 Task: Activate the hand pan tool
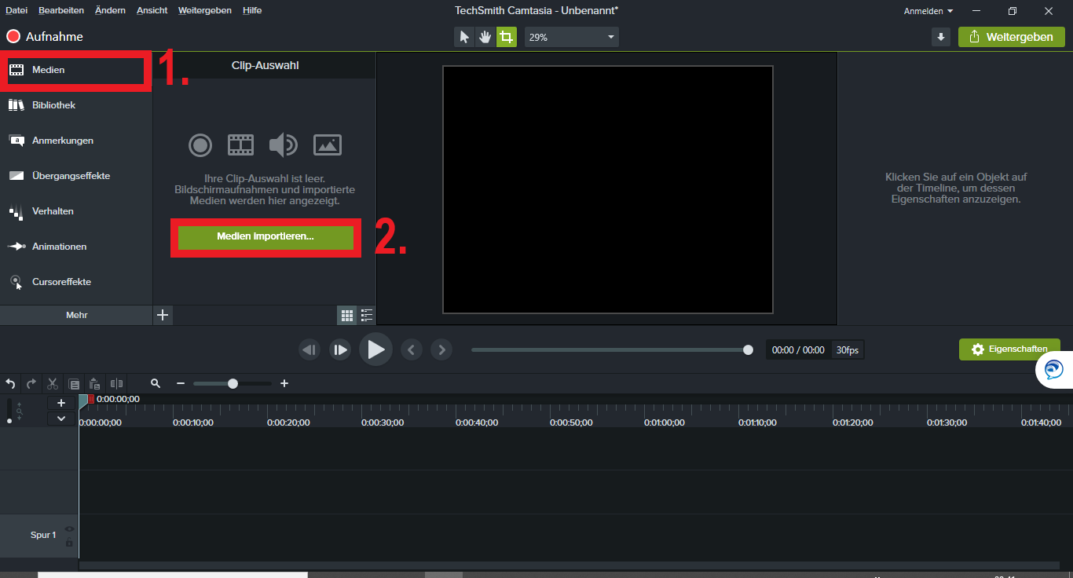coord(485,37)
